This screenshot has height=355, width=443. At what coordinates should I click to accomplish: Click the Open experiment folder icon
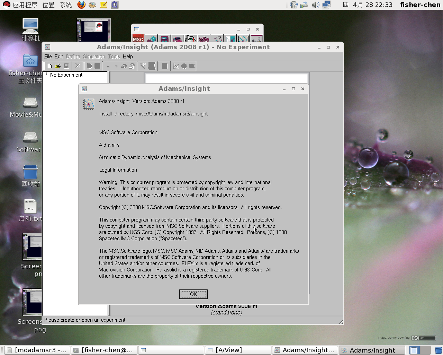58,66
